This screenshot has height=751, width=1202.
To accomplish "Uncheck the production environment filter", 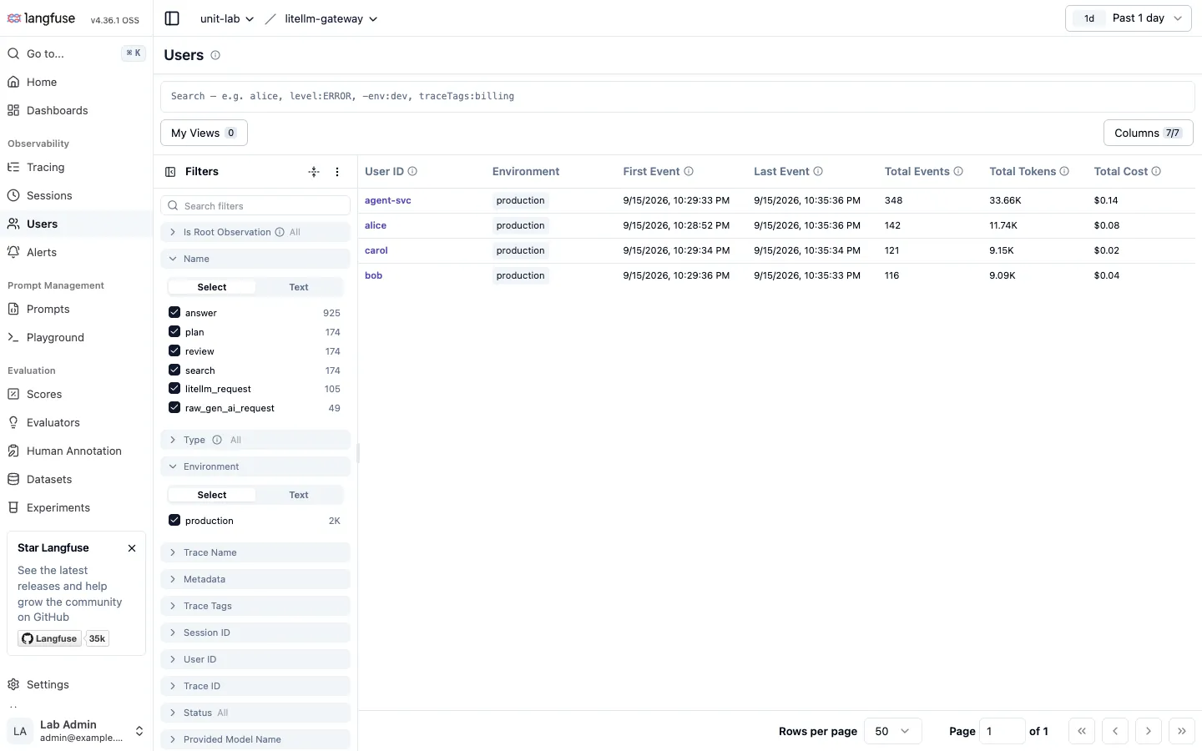I will point(174,520).
